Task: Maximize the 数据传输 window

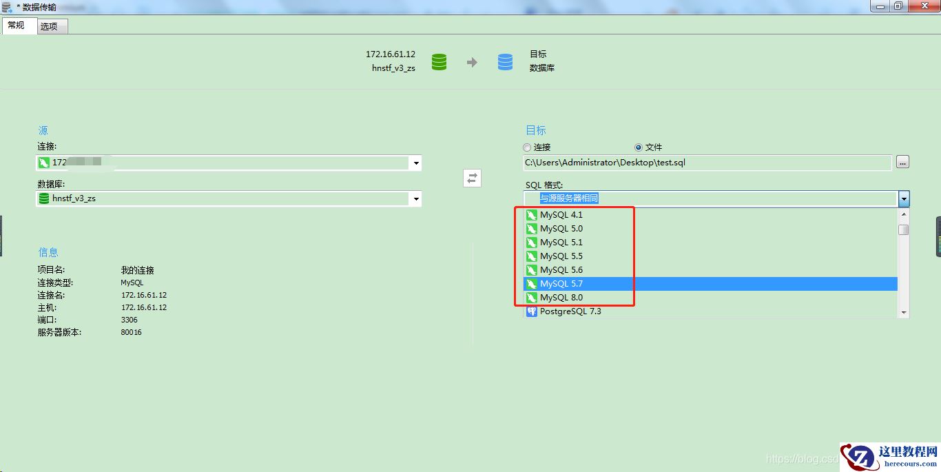Action: coord(898,6)
